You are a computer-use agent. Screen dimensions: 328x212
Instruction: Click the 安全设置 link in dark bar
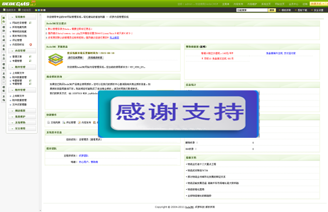click(318, 10)
